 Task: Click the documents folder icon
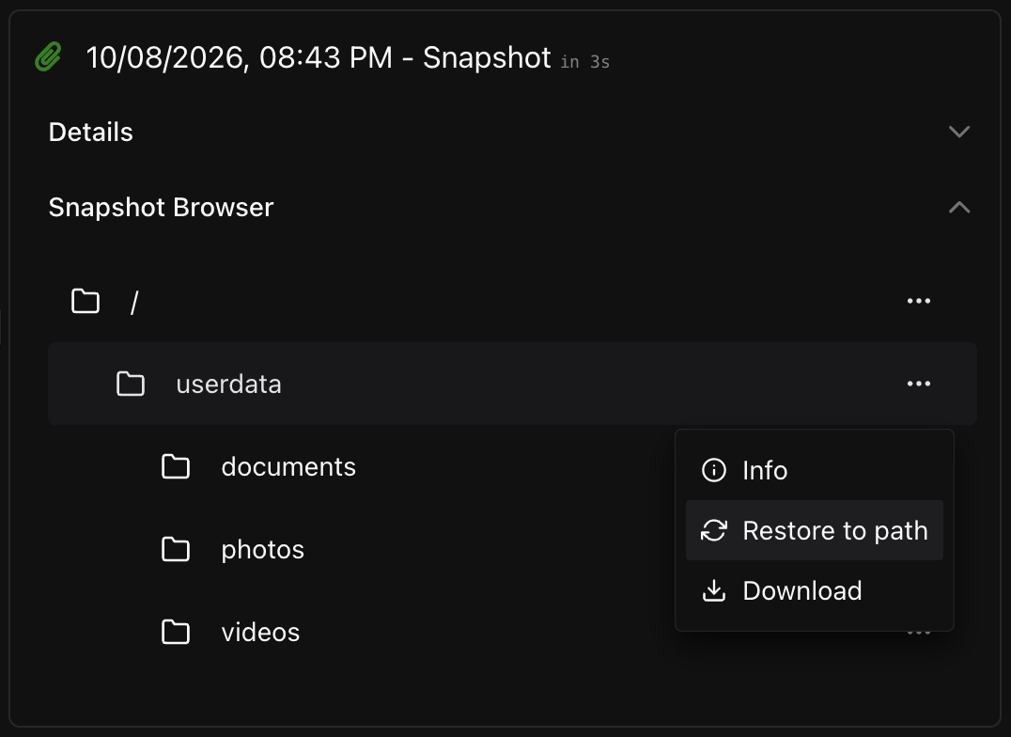176,466
